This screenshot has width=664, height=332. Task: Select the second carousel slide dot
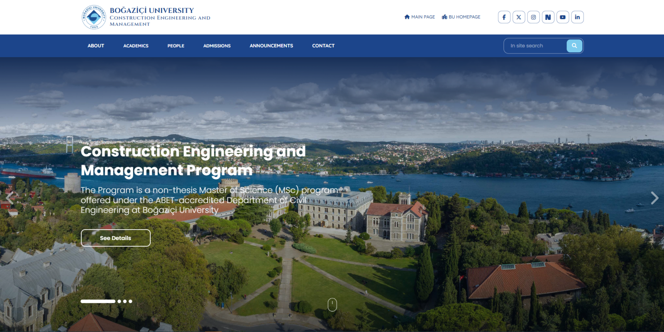(120, 301)
